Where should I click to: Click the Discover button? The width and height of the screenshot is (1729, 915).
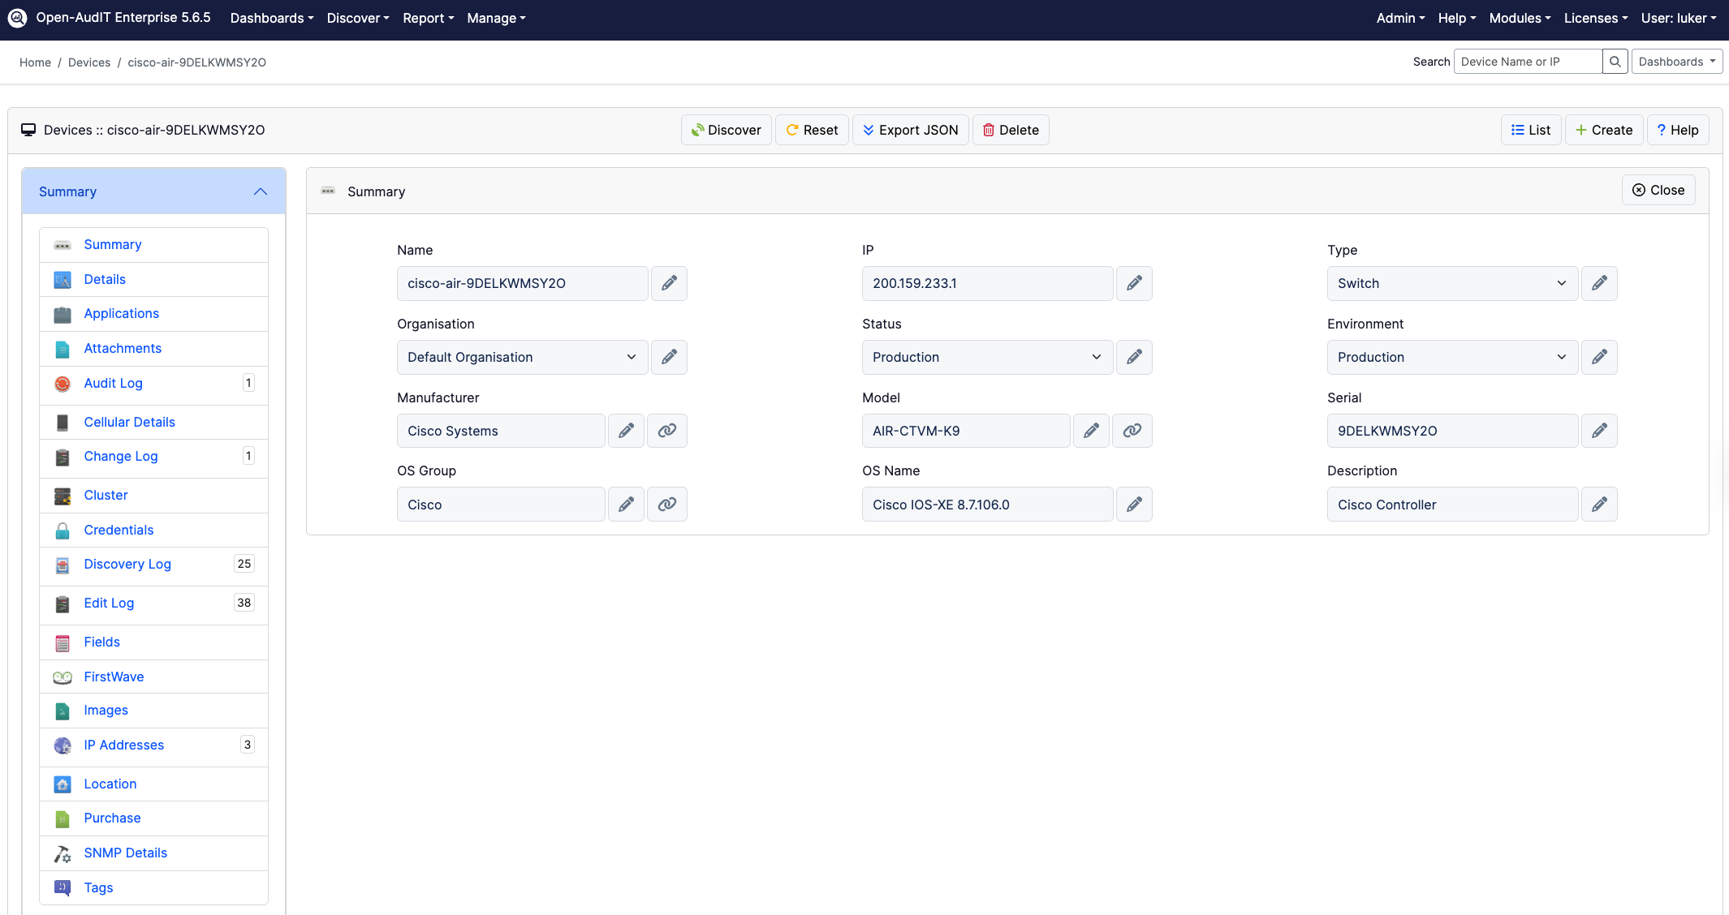(726, 130)
